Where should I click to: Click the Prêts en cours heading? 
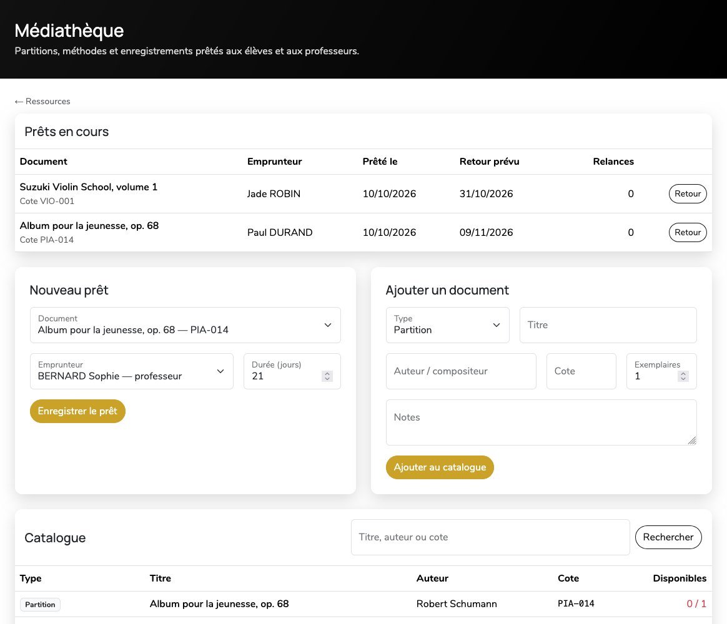pyautogui.click(x=67, y=132)
